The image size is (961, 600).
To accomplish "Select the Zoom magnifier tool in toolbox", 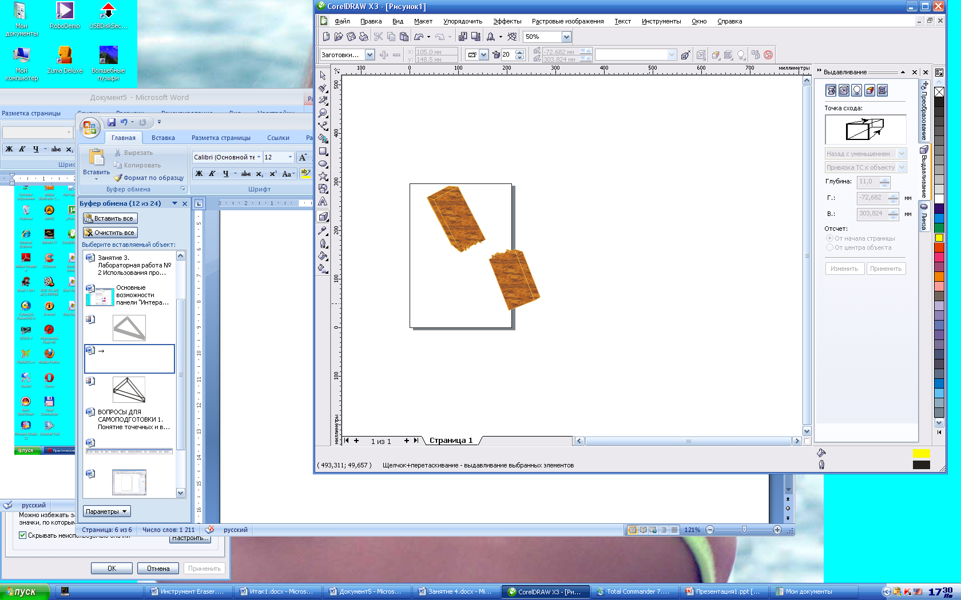I will pyautogui.click(x=323, y=113).
